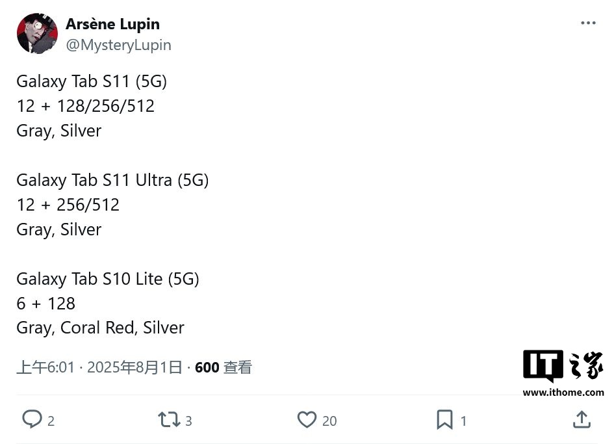This screenshot has width=614, height=444.
Task: Click the retweet arrows icon
Action: pos(169,420)
